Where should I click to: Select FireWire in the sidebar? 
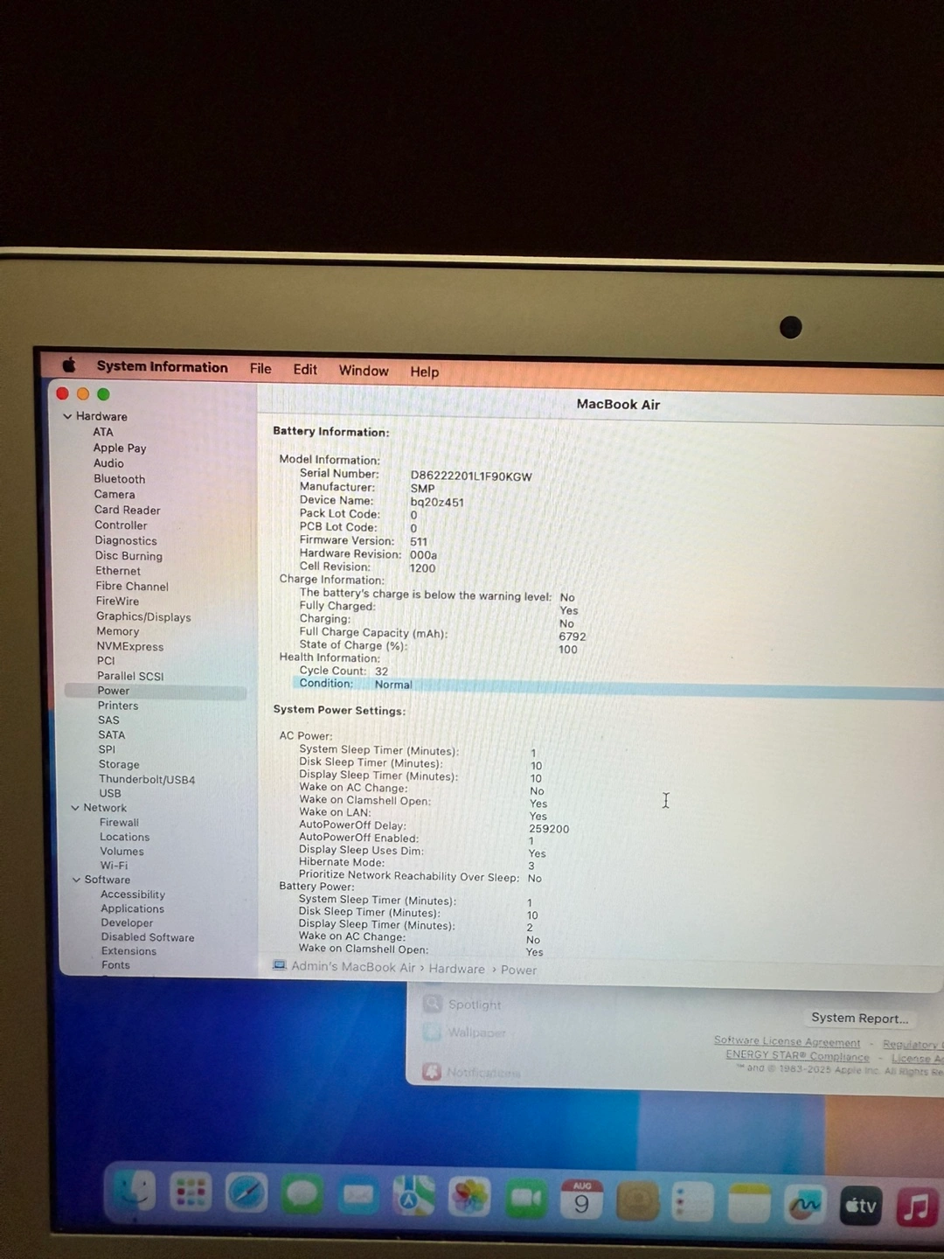(x=117, y=602)
